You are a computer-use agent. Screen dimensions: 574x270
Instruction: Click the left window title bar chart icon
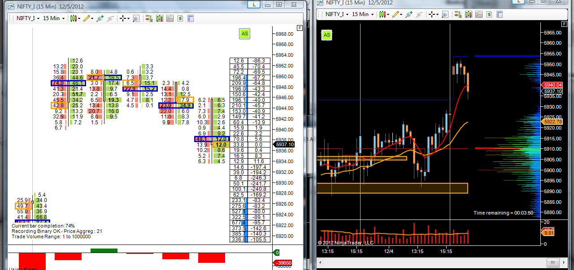coord(11,6)
